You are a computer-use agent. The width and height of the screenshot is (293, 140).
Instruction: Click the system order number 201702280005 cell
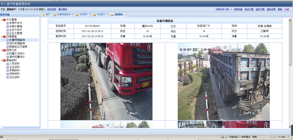click(92, 26)
